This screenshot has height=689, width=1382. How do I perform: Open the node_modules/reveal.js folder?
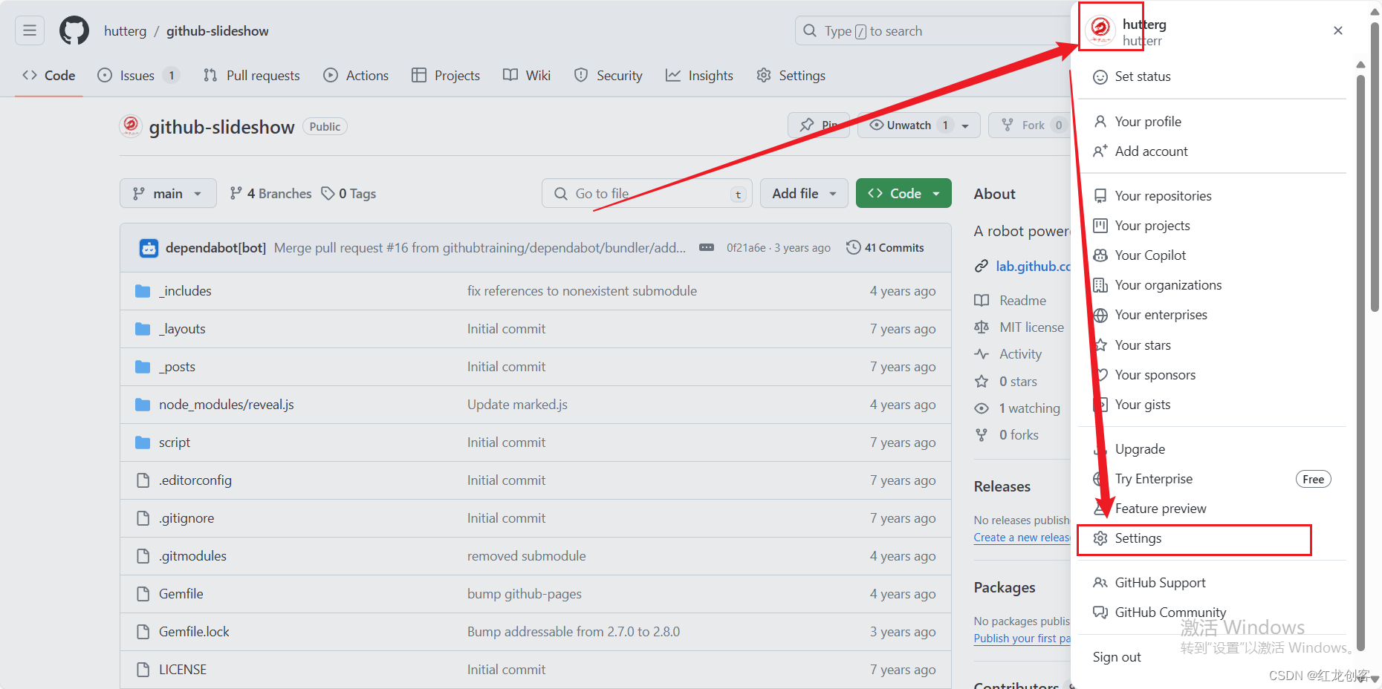coord(227,405)
